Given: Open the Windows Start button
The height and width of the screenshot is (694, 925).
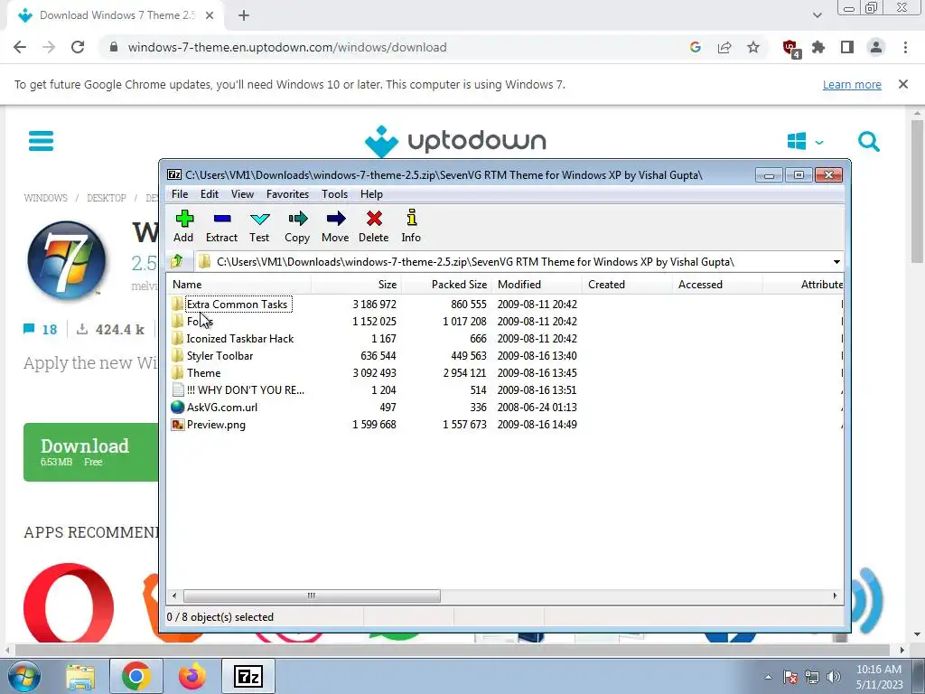Looking at the screenshot, I should click(23, 676).
